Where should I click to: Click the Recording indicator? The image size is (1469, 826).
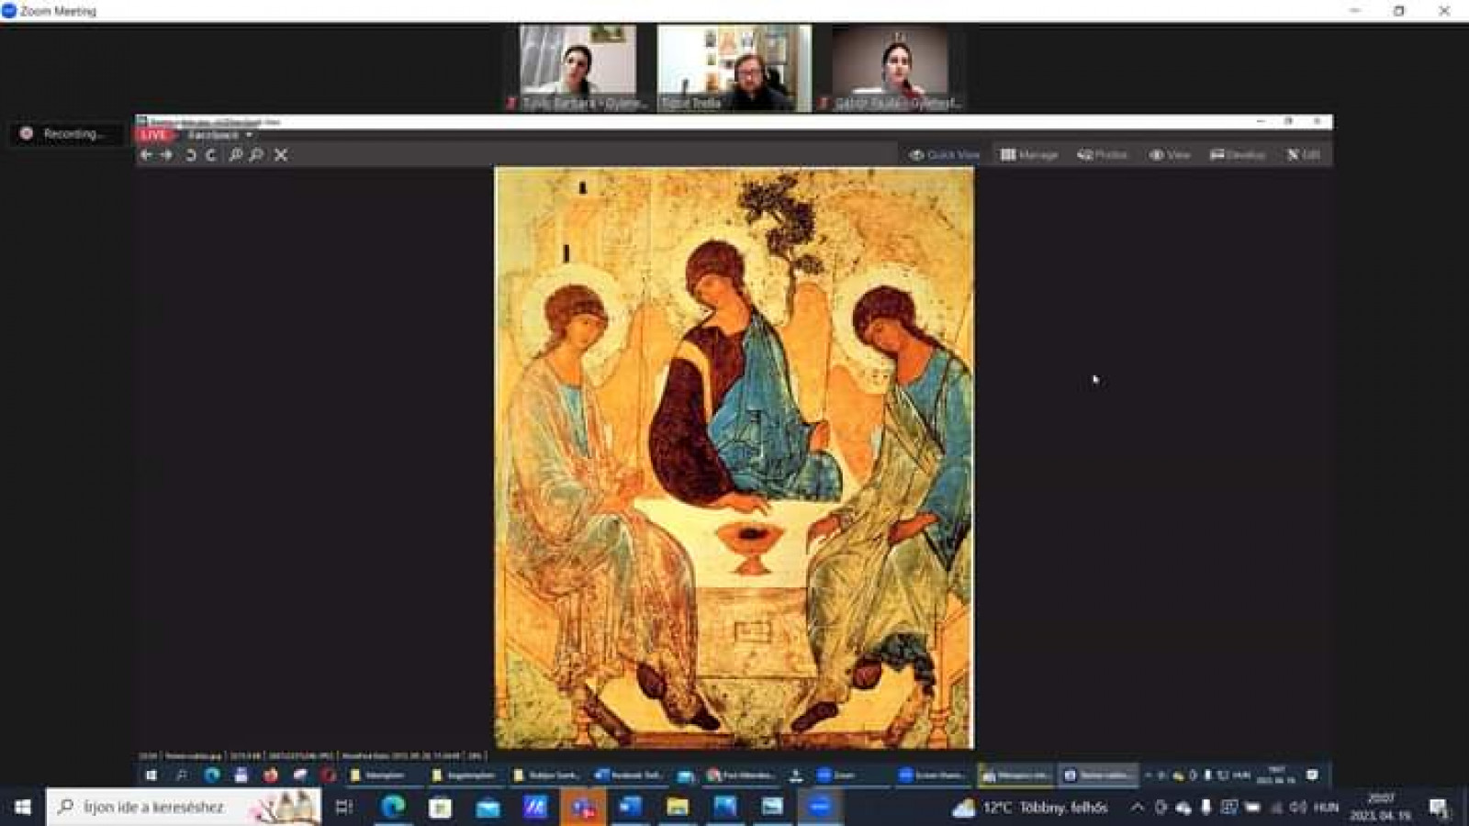coord(64,134)
